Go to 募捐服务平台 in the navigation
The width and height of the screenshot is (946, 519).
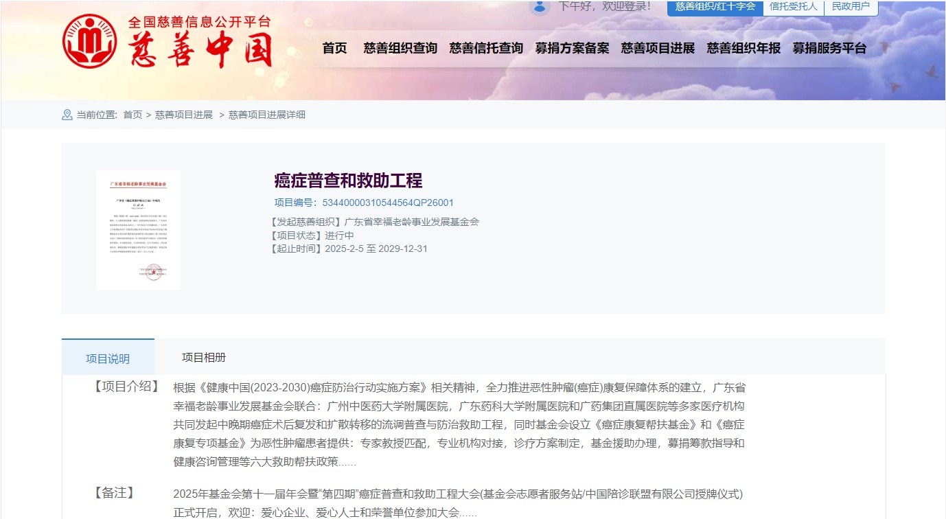[829, 48]
